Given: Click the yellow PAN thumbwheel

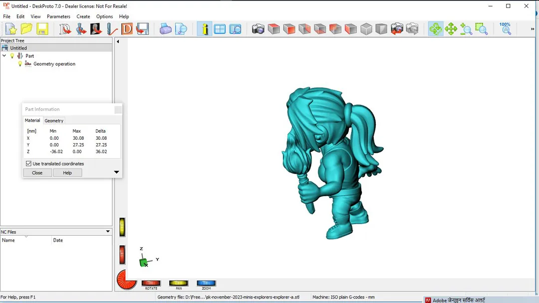Looking at the screenshot, I should point(178,283).
